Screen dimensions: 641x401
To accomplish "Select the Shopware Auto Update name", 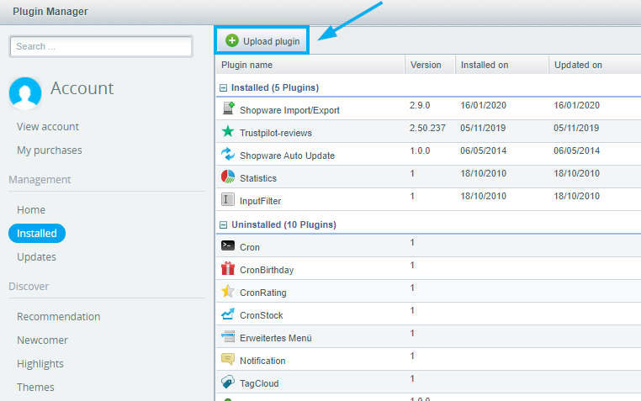I will 287,156.
